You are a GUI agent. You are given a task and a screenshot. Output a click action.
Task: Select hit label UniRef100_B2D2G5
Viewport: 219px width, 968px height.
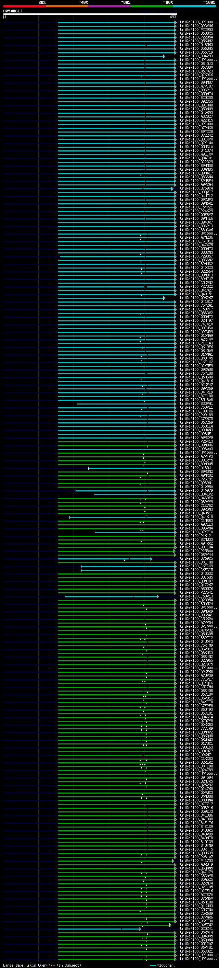[196, 97]
